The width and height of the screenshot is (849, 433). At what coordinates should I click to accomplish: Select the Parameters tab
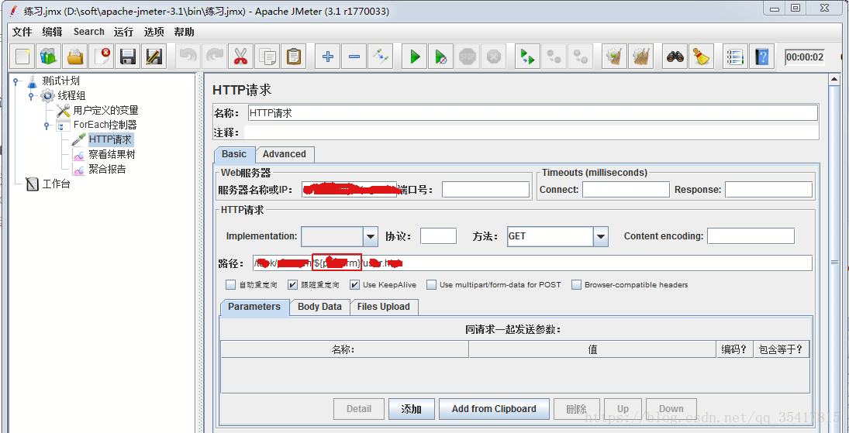254,307
